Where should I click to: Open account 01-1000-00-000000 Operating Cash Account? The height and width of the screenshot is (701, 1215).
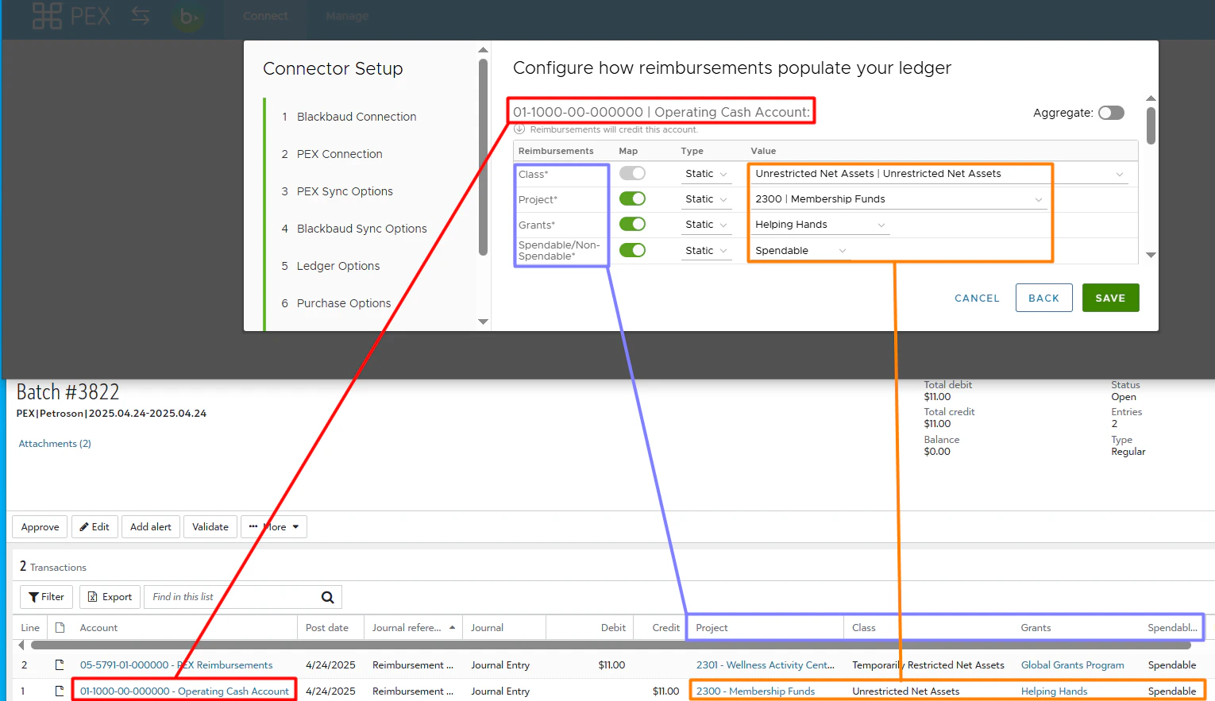184,691
